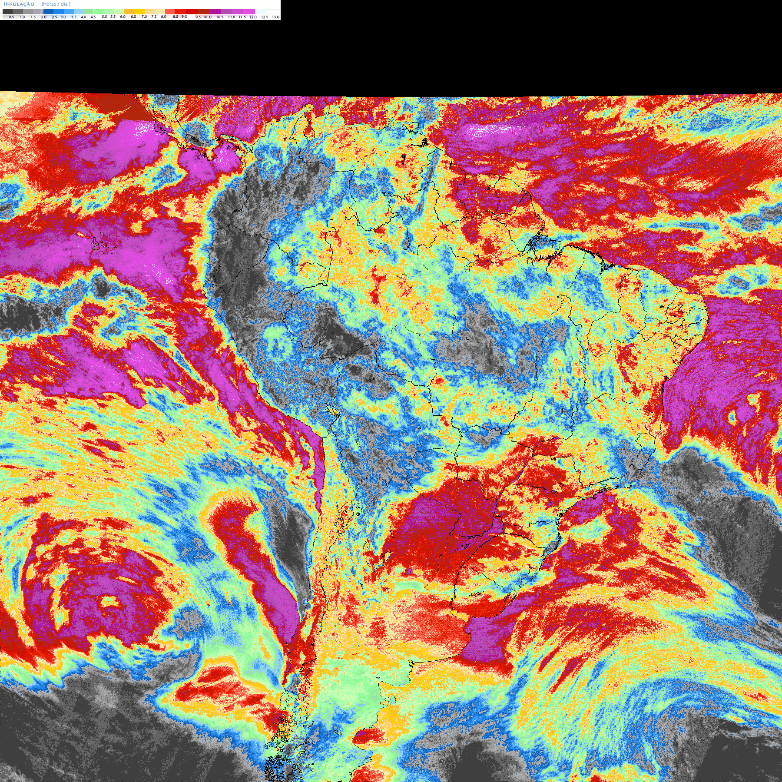Click the 8.0 legend value

pyautogui.click(x=164, y=17)
